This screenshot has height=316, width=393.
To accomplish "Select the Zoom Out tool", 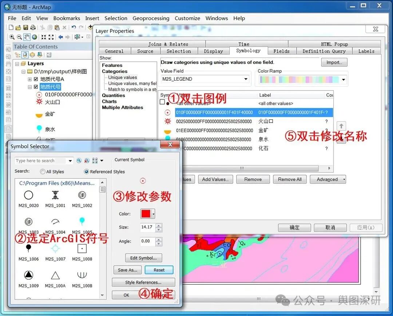I will [19, 37].
